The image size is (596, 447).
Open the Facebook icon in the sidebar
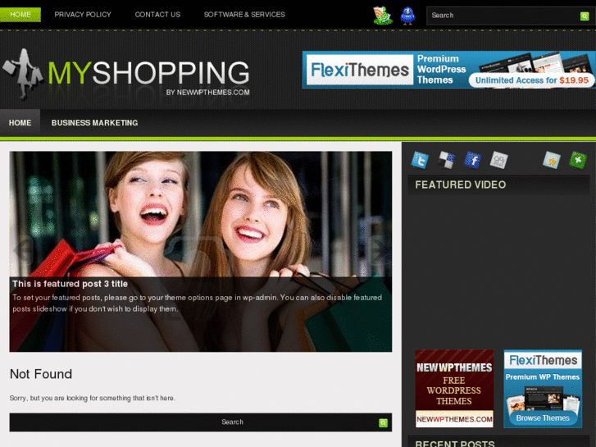point(472,160)
